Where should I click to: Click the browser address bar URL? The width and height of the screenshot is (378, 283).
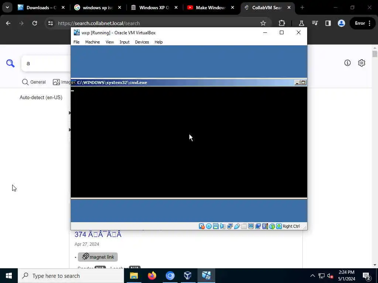coord(99,23)
